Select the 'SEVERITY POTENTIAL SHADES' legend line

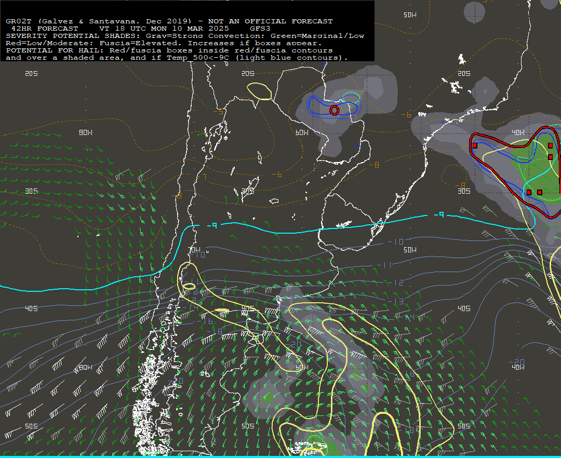[185, 36]
